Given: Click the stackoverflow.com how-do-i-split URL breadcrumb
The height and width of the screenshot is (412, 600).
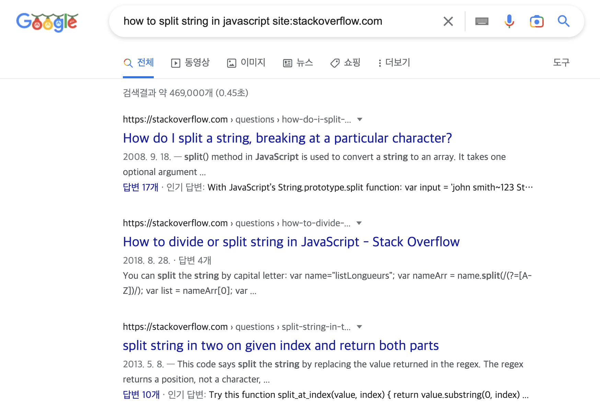Looking at the screenshot, I should click(237, 119).
